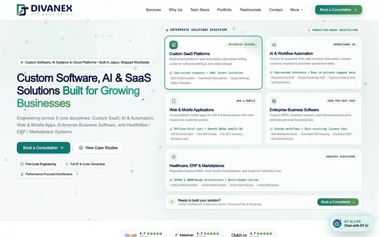
Task: Click the Stripe / Razorpay chip
Action: click(x=181, y=83)
